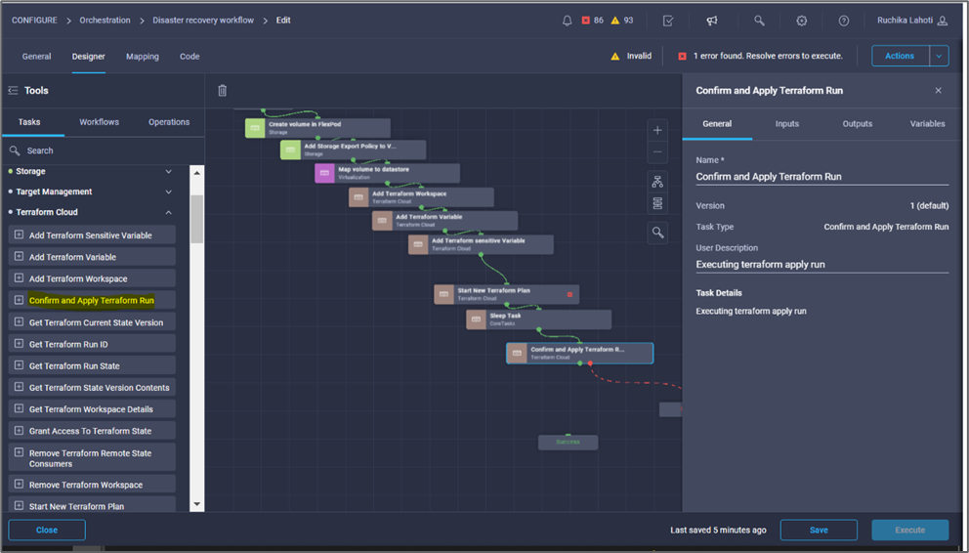Click the task list vertical scrollbar
Screen dimensions: 969x553
[197, 220]
